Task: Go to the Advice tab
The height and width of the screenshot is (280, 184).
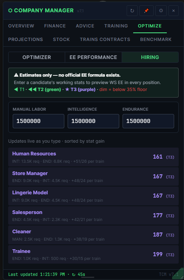Action: (85, 26)
